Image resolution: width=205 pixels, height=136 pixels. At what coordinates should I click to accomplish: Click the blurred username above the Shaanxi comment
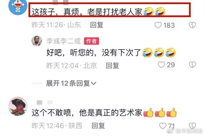tap(45, 103)
